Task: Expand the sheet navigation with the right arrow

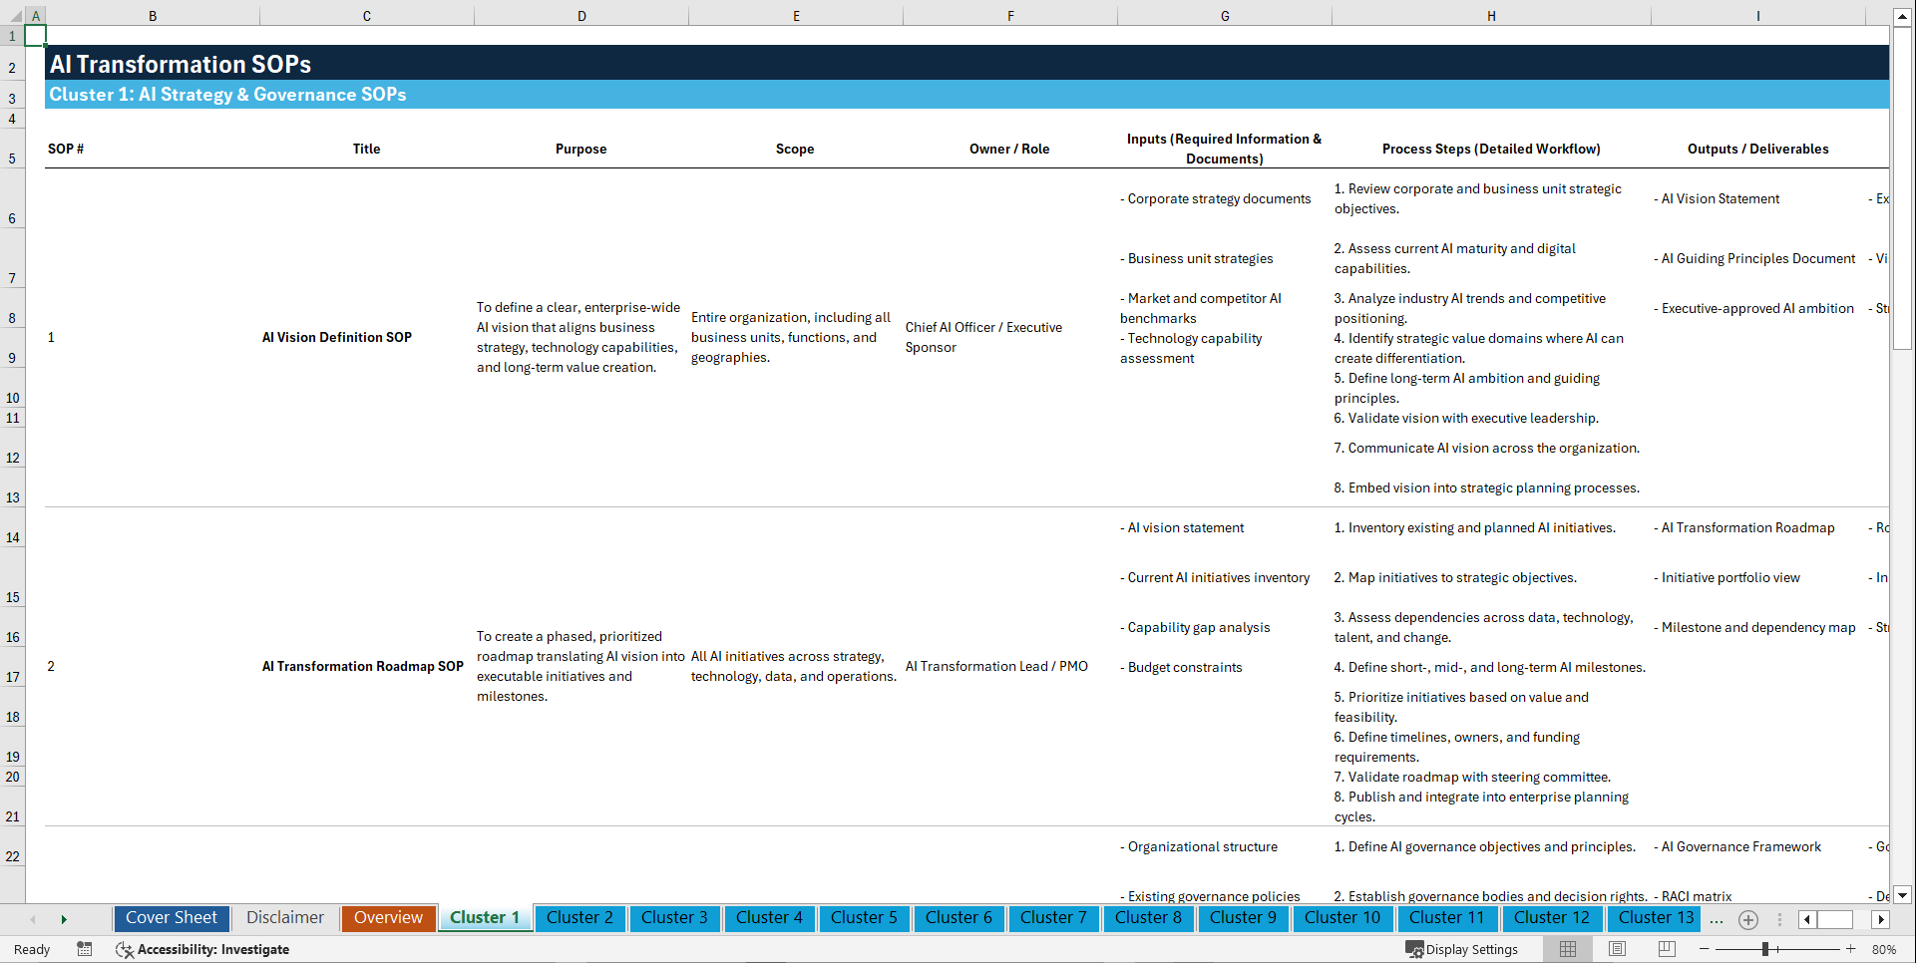Action: click(64, 919)
